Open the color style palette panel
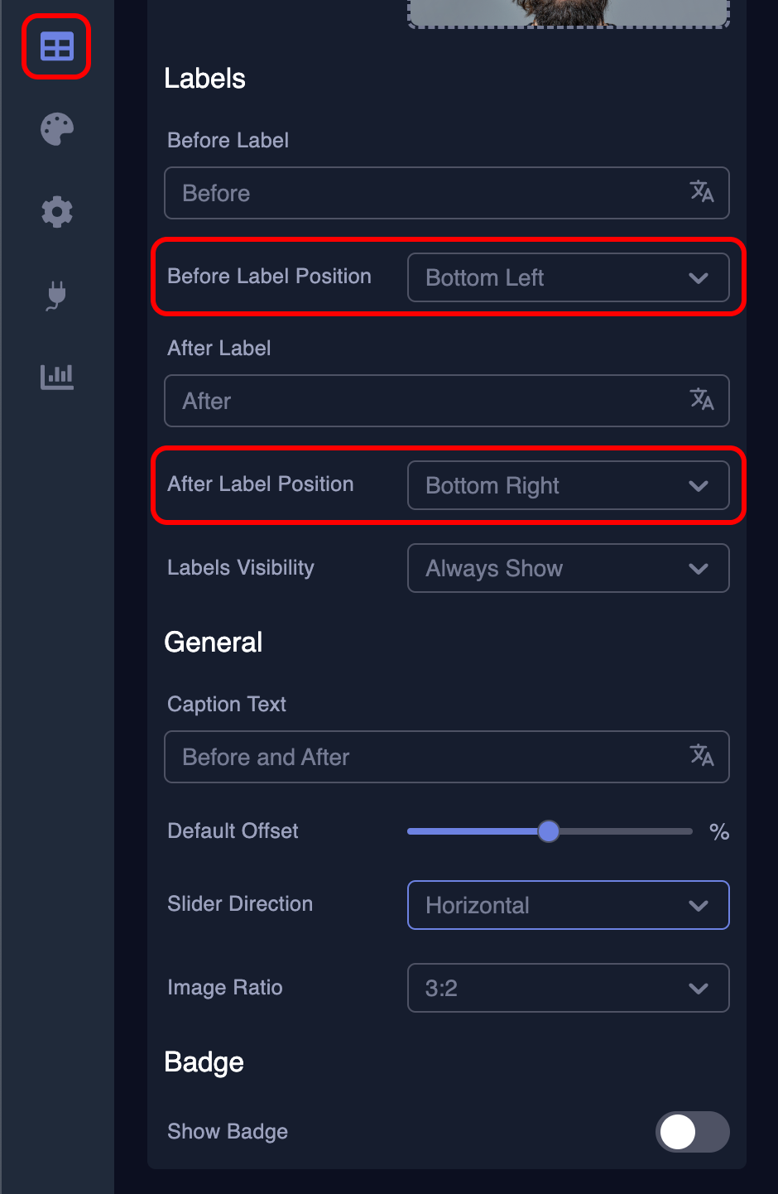The image size is (778, 1194). coord(55,129)
